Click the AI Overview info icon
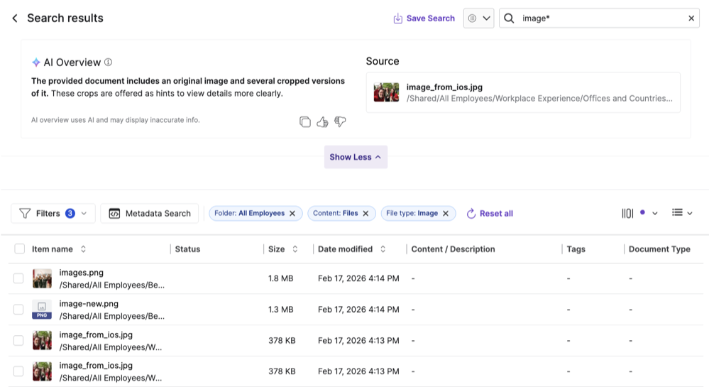 (108, 62)
